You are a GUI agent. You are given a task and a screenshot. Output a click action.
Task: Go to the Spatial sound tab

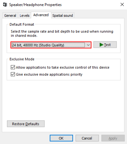63,16
